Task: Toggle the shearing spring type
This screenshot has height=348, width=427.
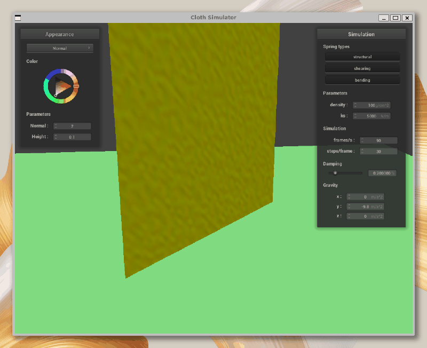Action: tap(362, 68)
